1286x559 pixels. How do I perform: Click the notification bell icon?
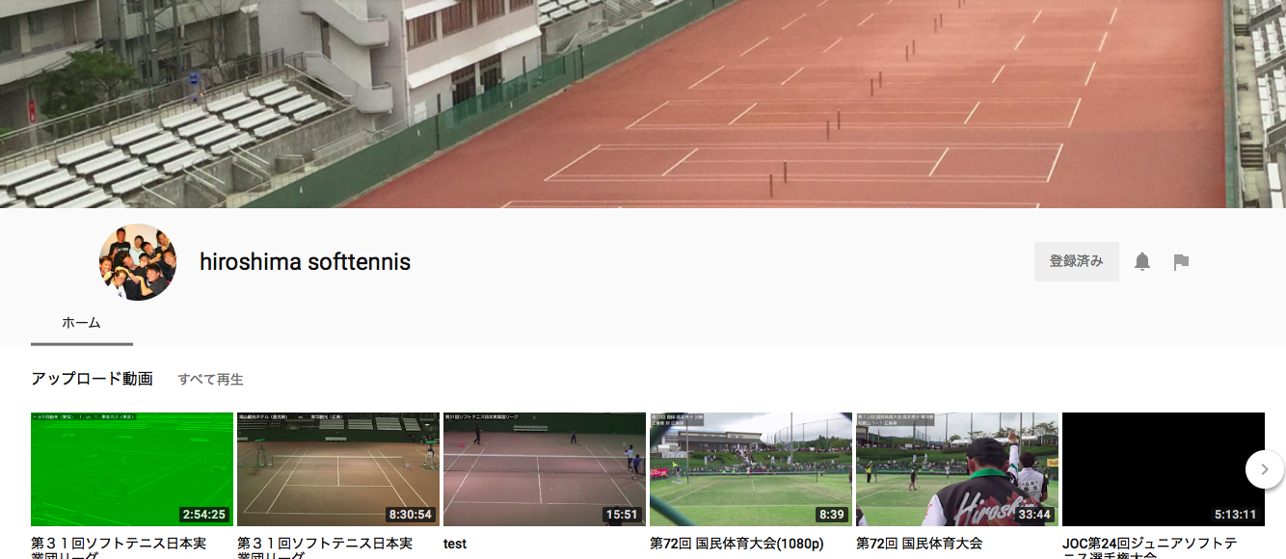[x=1142, y=261]
